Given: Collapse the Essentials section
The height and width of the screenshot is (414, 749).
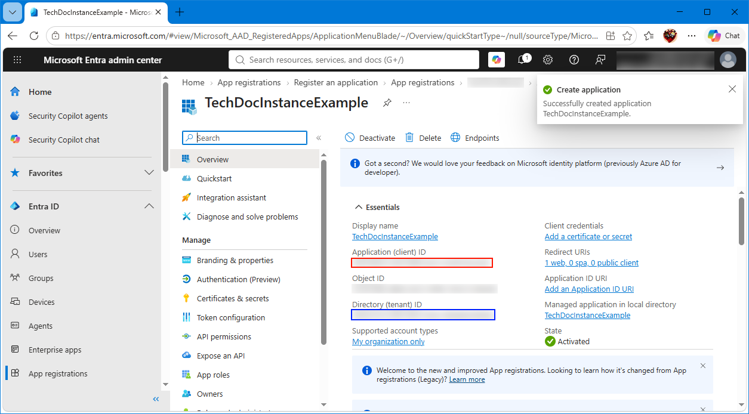Looking at the screenshot, I should tap(377, 207).
